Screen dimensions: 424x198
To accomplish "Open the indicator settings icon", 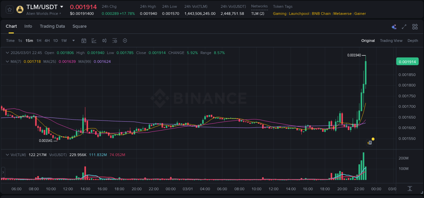I will 115,41.
